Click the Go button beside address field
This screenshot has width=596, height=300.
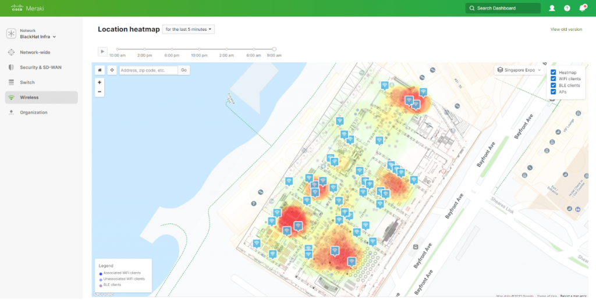pos(184,70)
